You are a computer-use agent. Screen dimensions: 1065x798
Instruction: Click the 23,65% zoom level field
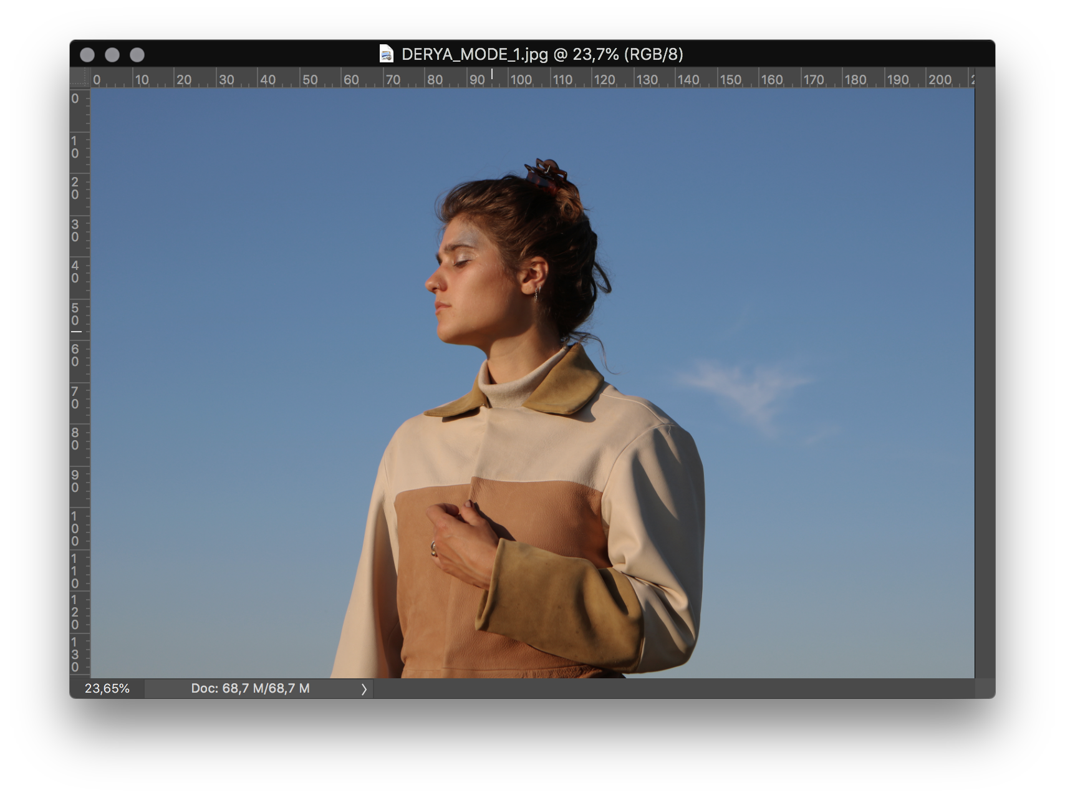pos(107,688)
